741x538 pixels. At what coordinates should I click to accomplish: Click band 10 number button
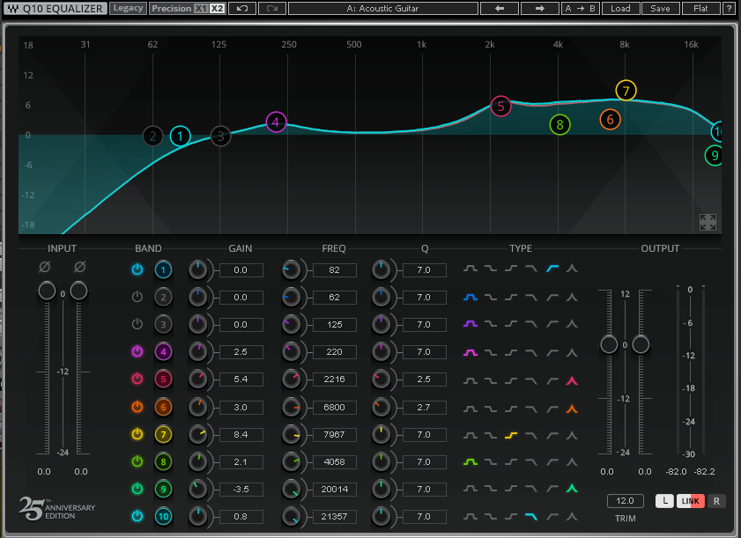click(x=164, y=516)
